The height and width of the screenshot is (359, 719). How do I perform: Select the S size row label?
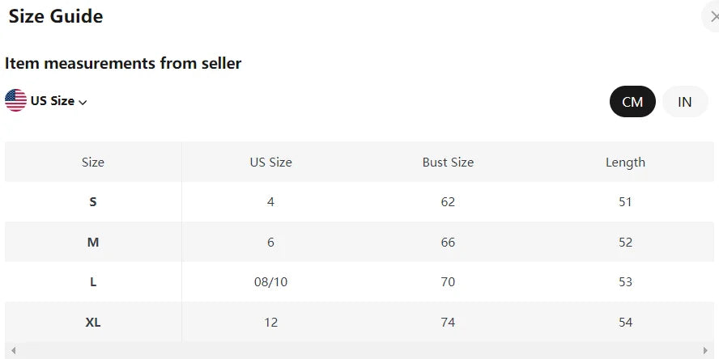93,201
